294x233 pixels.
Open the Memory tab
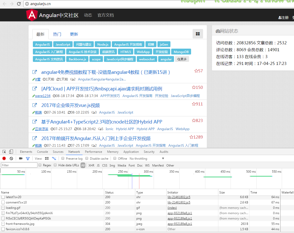click(113, 152)
